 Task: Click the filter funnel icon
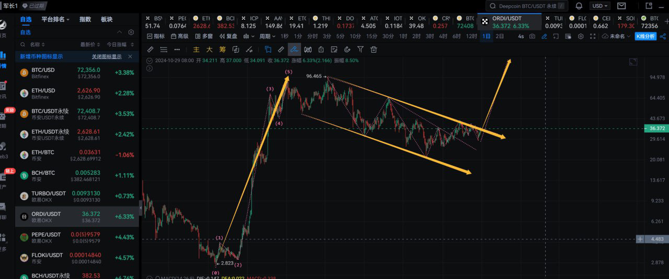tap(361, 50)
